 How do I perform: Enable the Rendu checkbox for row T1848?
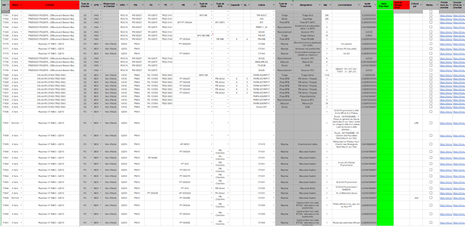pos(431,198)
